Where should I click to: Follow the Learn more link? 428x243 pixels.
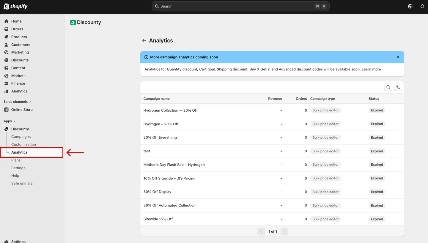[371, 69]
